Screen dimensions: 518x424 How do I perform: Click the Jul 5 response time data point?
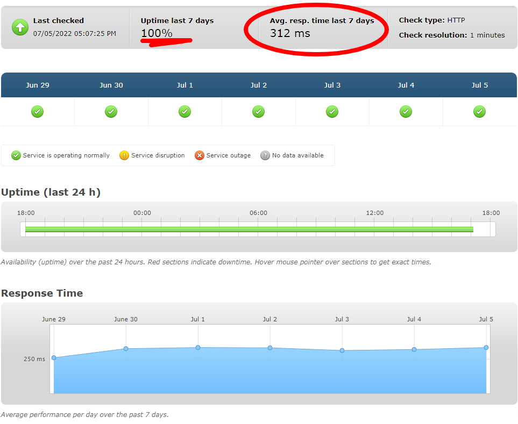click(x=486, y=348)
